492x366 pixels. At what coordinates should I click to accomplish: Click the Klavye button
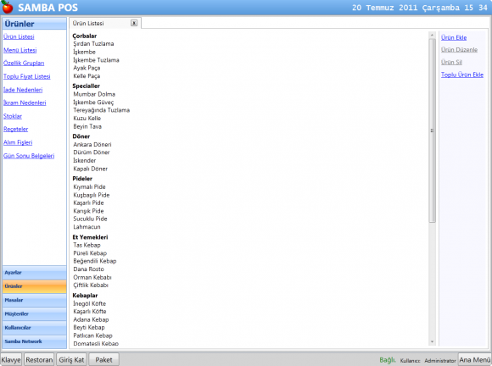coord(11,360)
